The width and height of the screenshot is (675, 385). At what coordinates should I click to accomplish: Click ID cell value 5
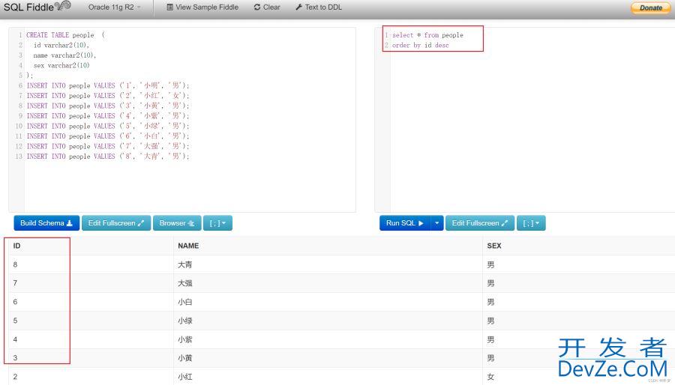click(91, 321)
